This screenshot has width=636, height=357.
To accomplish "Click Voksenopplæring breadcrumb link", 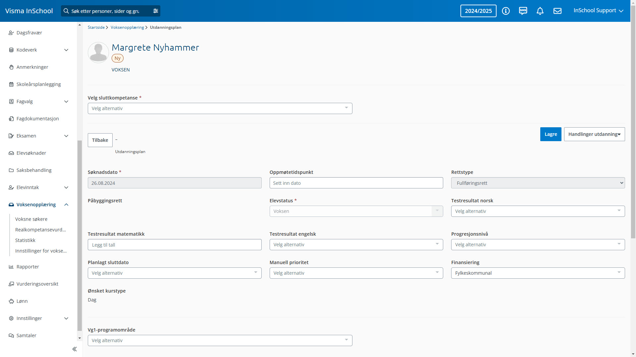I will coord(127,27).
